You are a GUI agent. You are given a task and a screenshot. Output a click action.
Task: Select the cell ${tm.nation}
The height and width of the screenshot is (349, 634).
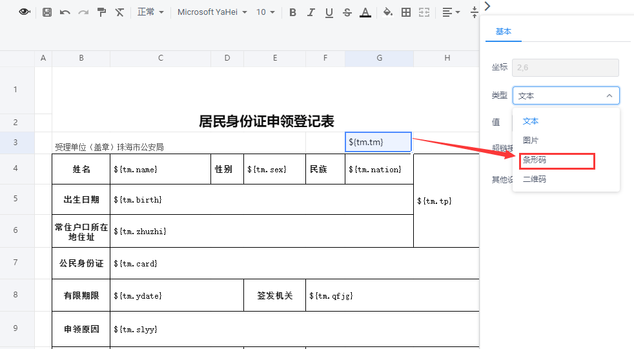point(379,169)
